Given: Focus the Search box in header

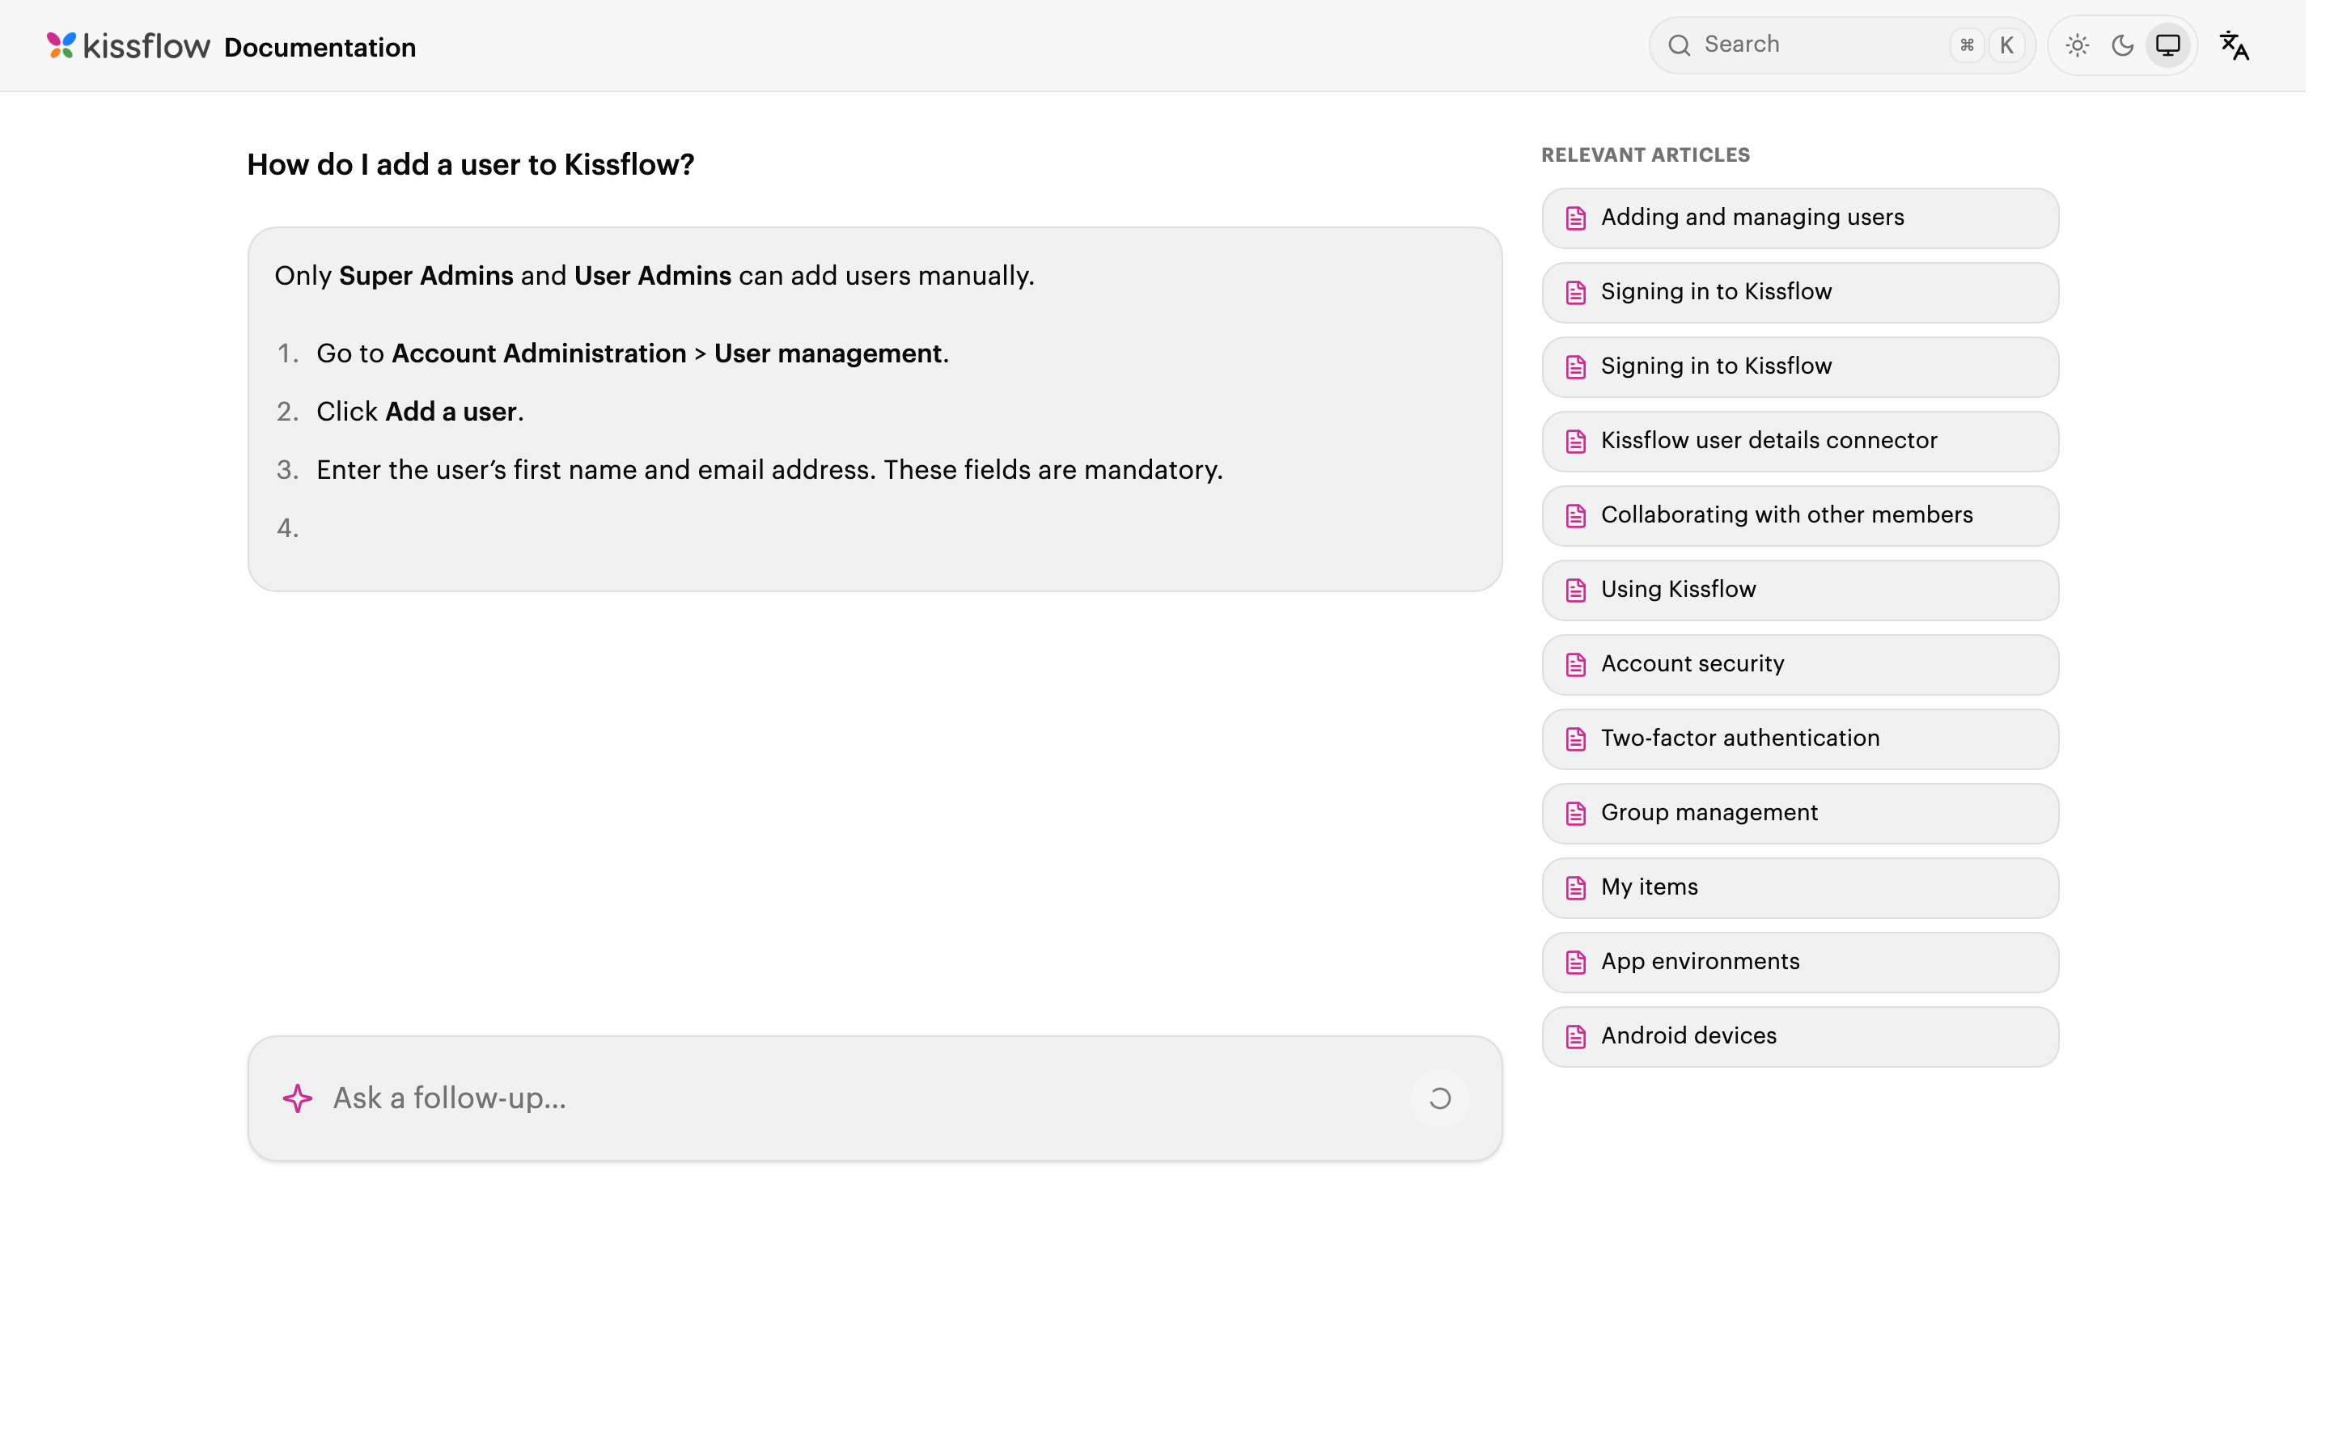Looking at the screenshot, I should 1842,45.
